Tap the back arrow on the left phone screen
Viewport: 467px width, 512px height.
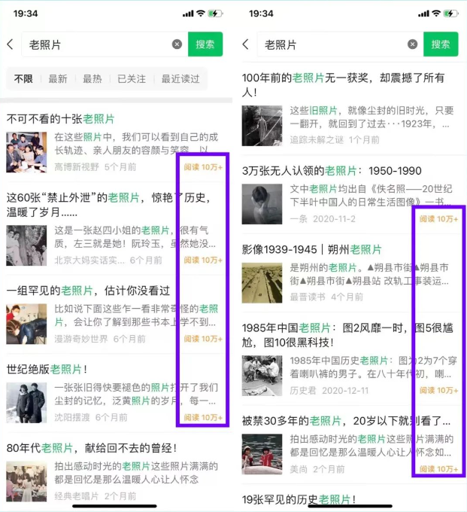[10, 44]
